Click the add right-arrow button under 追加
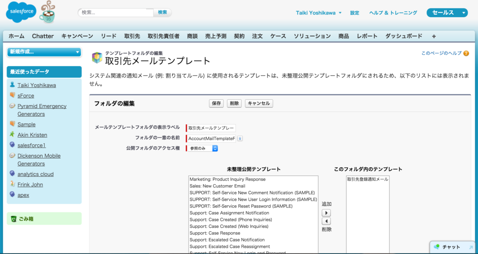 (326, 213)
